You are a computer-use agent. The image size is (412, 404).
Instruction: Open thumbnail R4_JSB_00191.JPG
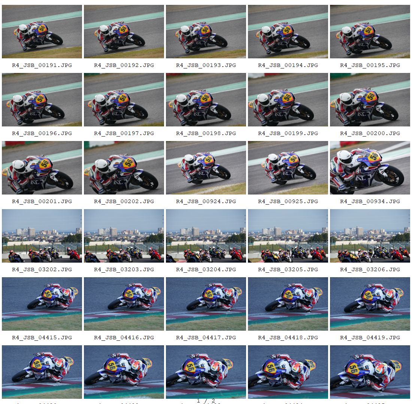pyautogui.click(x=42, y=31)
